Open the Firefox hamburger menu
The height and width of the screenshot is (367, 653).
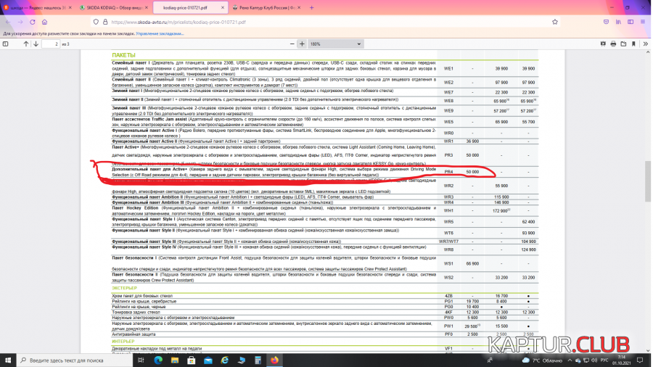[643, 22]
